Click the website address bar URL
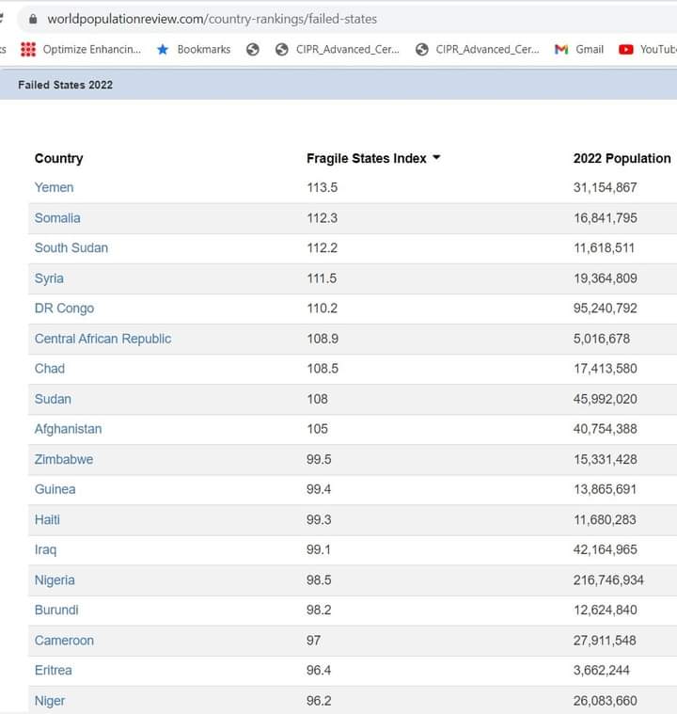The image size is (677, 714). click(x=213, y=19)
